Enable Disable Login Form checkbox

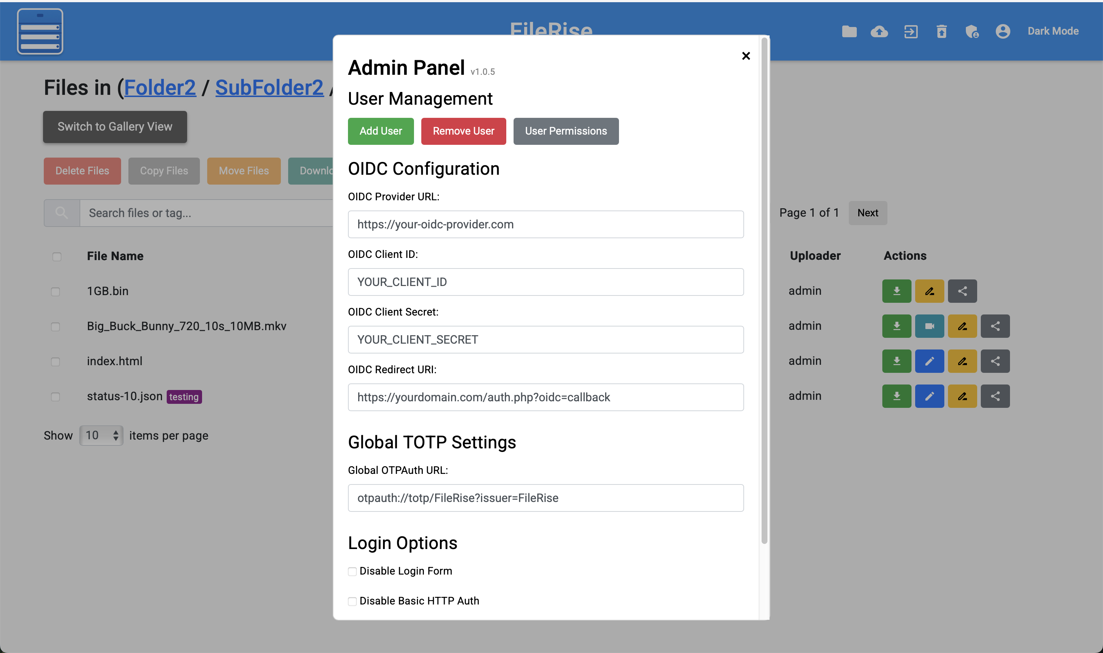pos(352,571)
